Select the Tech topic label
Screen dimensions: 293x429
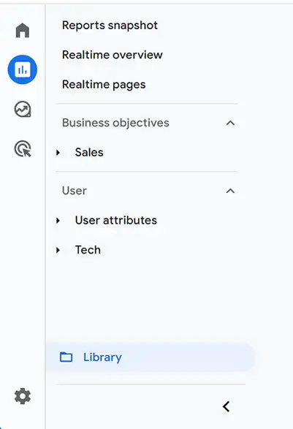[88, 250]
